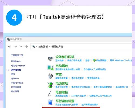
Task: Click the 声音 speaker icon
Action: [50, 76]
